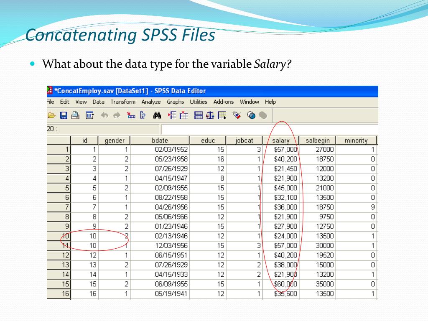
Task: Click the salbegin cell 35000
Action: point(317,284)
